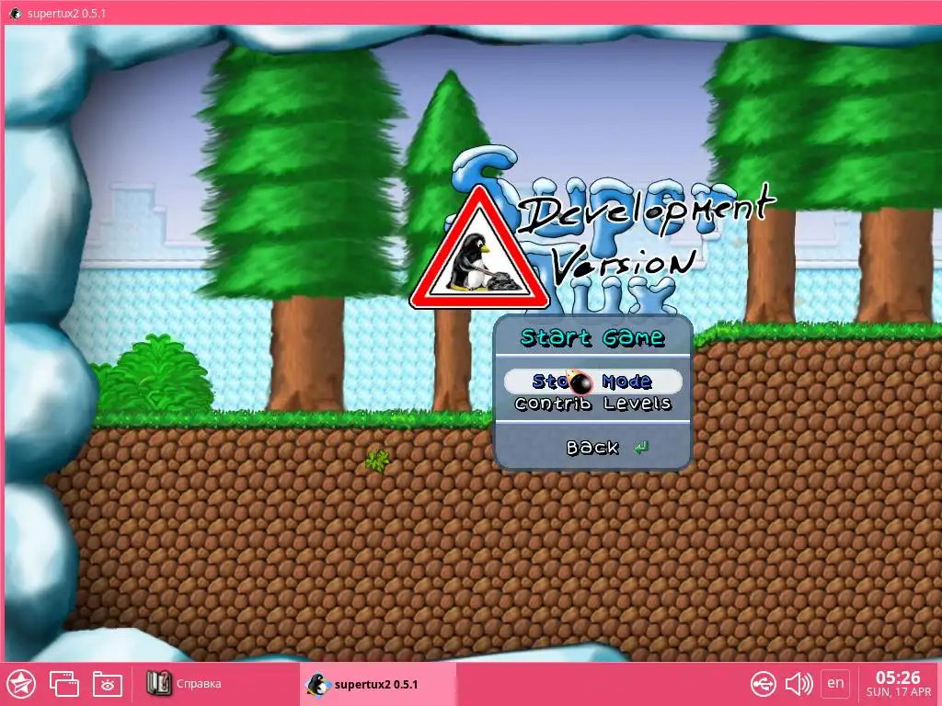Screen dimensions: 942x706
Task: Open the volume speaker tray icon
Action: click(799, 684)
